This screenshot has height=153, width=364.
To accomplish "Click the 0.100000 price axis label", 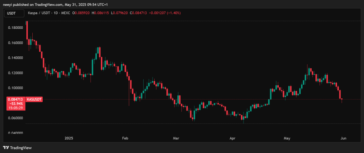I will (x=16, y=88).
